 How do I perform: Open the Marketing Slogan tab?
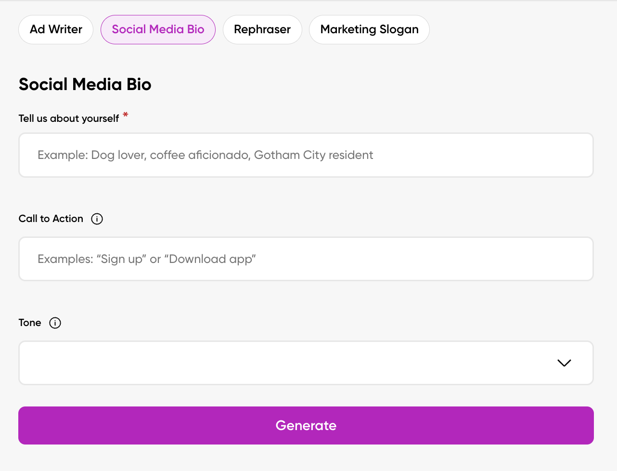[x=369, y=29]
